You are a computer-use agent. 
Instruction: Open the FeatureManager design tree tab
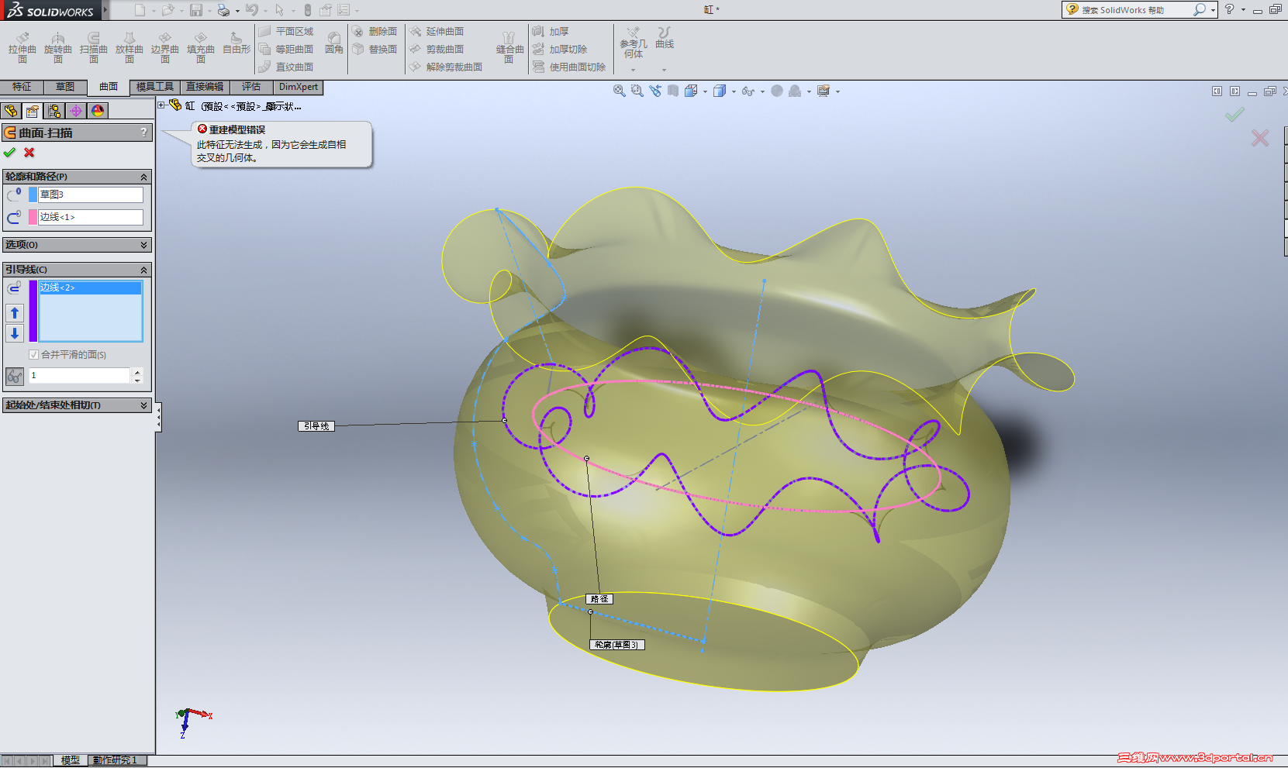coord(11,111)
